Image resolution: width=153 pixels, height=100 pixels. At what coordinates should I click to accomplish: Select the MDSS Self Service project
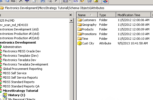(x=15, y=73)
